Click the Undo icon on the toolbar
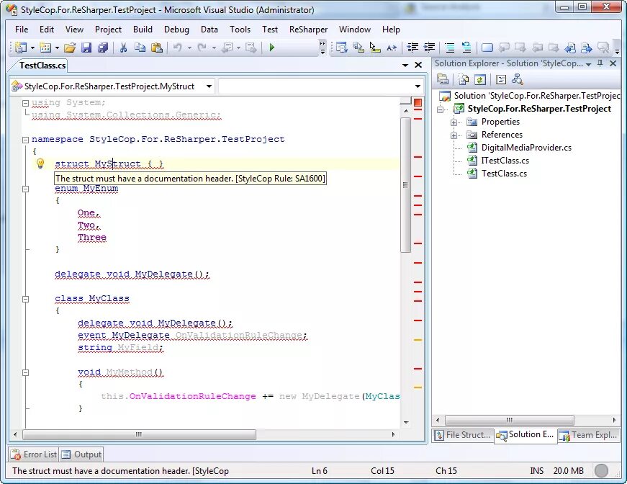 point(179,47)
